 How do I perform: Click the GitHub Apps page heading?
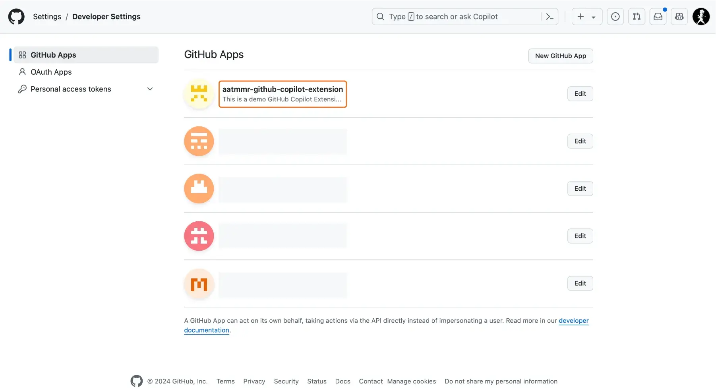pos(214,54)
